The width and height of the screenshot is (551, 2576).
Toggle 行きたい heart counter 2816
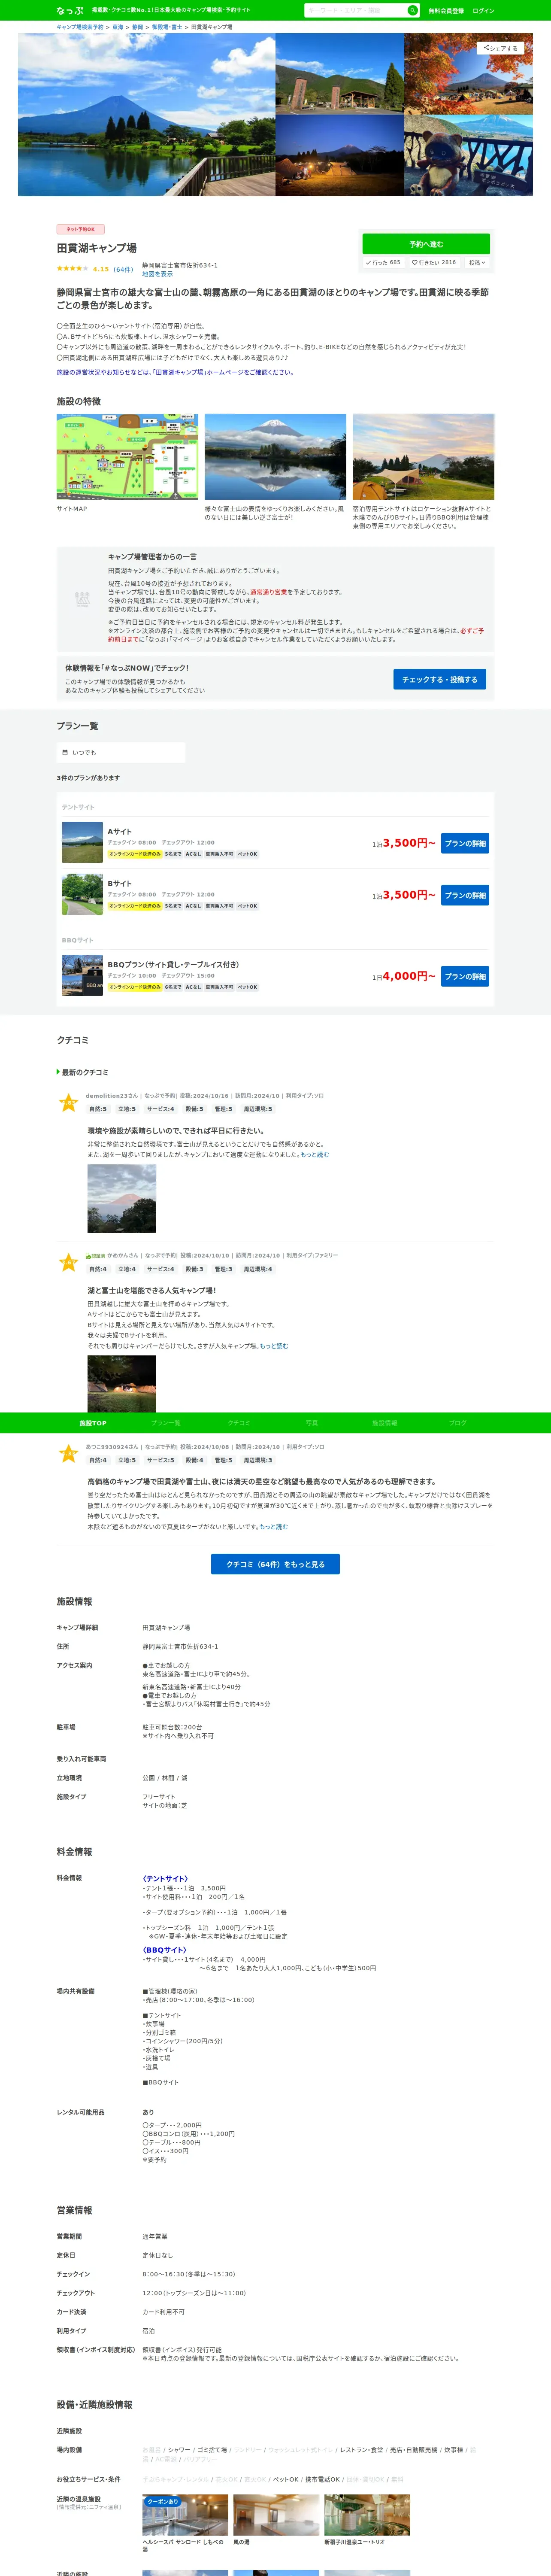434,262
